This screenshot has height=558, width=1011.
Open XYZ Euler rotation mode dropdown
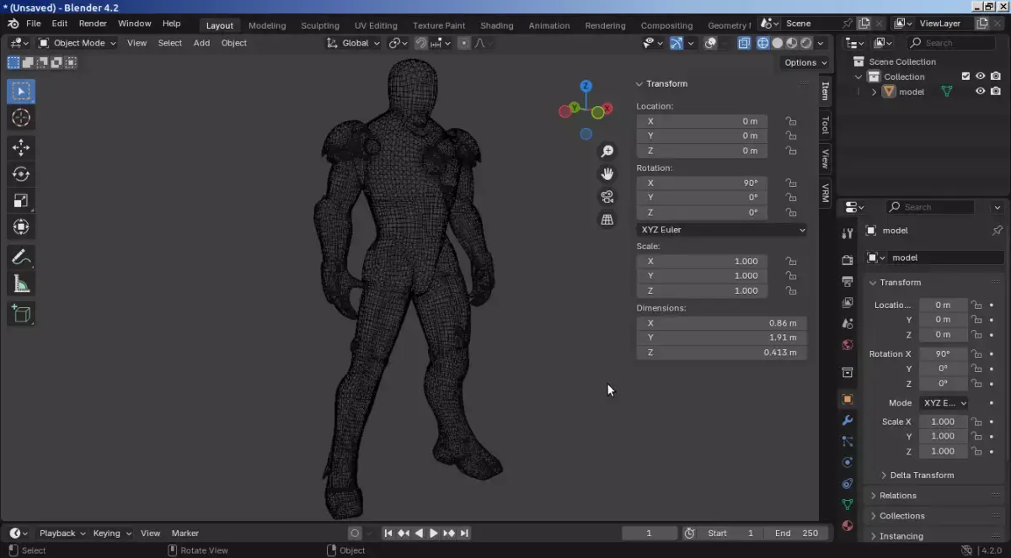pyautogui.click(x=722, y=230)
